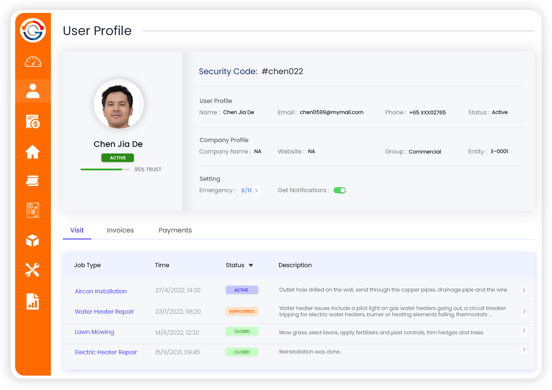Click Chen Jia De's profile photo
The image size is (552, 390).
(x=119, y=104)
